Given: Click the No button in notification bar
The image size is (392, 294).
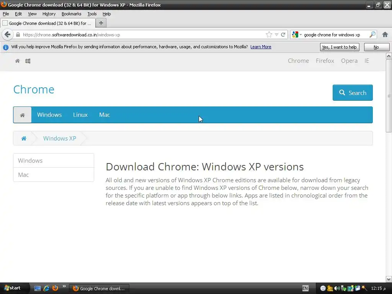Looking at the screenshot, I should point(377,47).
